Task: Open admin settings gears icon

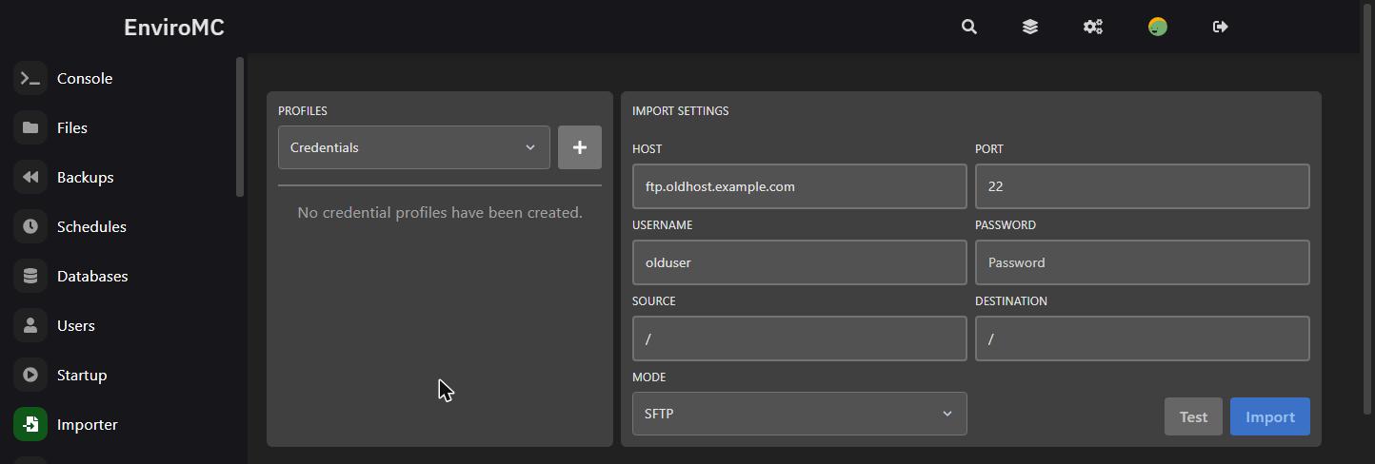Action: click(1093, 27)
